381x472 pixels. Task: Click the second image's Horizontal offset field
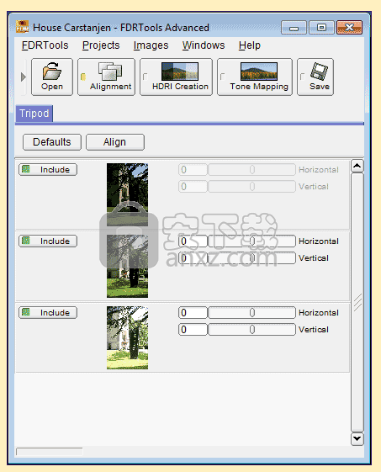193,241
